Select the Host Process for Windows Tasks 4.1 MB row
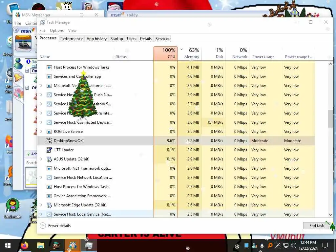The height and width of the screenshot is (252, 336). pos(176,67)
